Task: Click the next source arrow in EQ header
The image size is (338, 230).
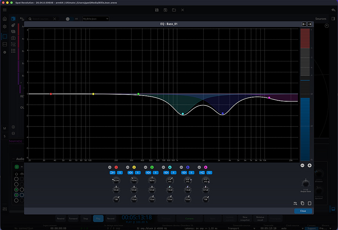Action: [309, 24]
